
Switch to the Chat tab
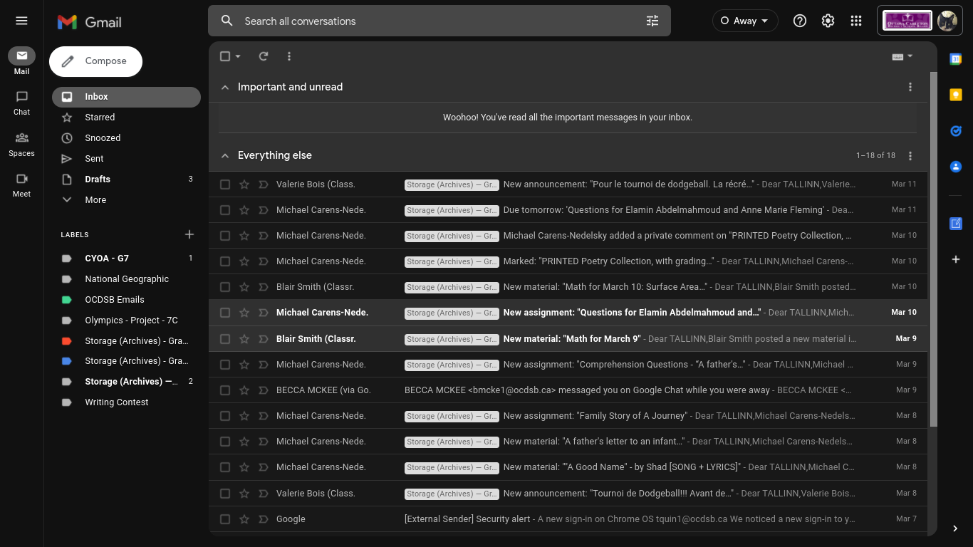(21, 103)
